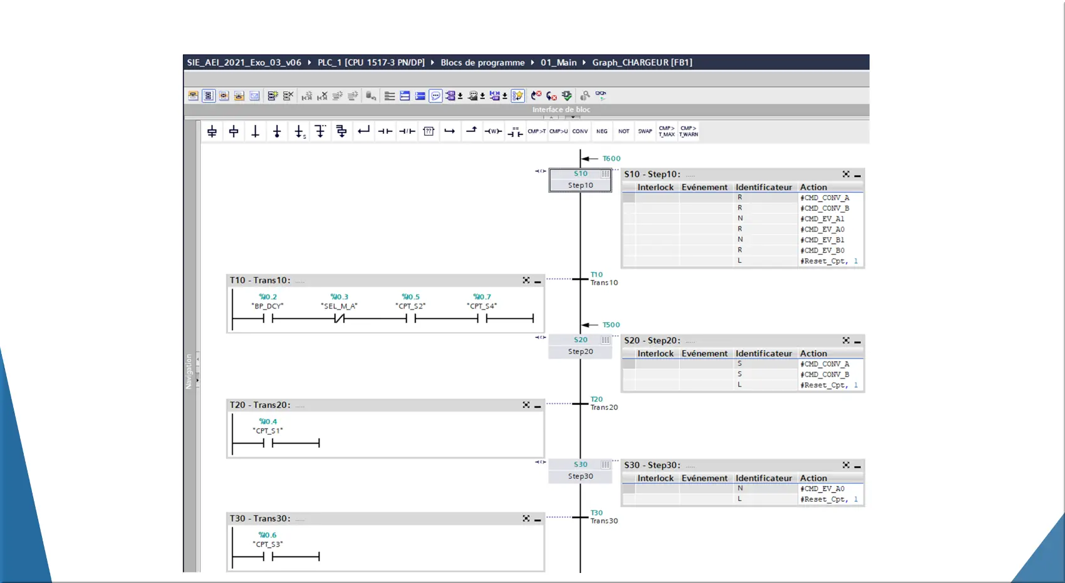Image resolution: width=1065 pixels, height=583 pixels.
Task: Click the open LAD branch arrow
Action: click(x=450, y=131)
